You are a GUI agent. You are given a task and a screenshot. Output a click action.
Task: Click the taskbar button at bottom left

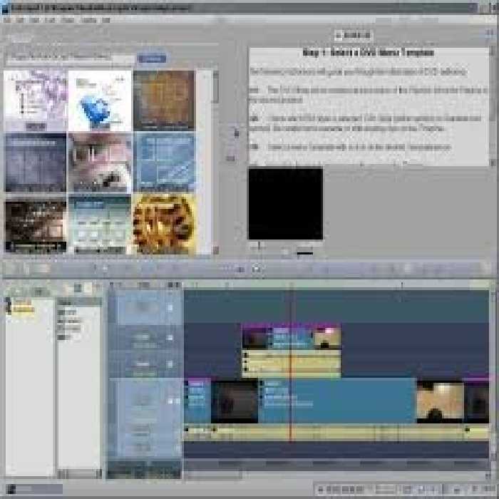pyautogui.click(x=34, y=488)
